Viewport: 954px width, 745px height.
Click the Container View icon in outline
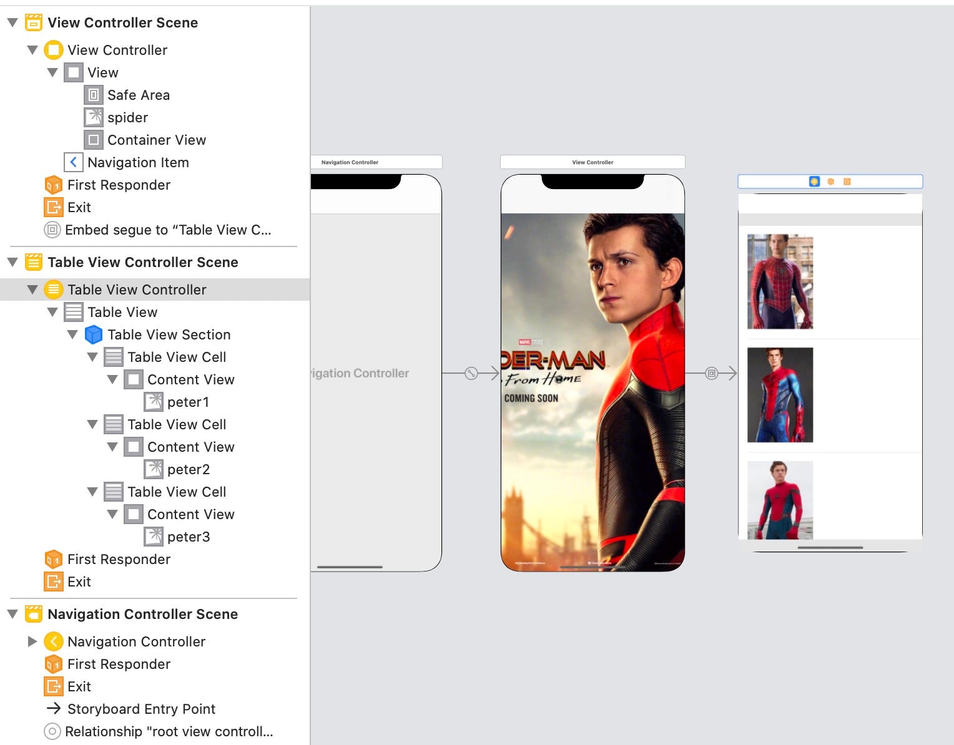pos(93,140)
